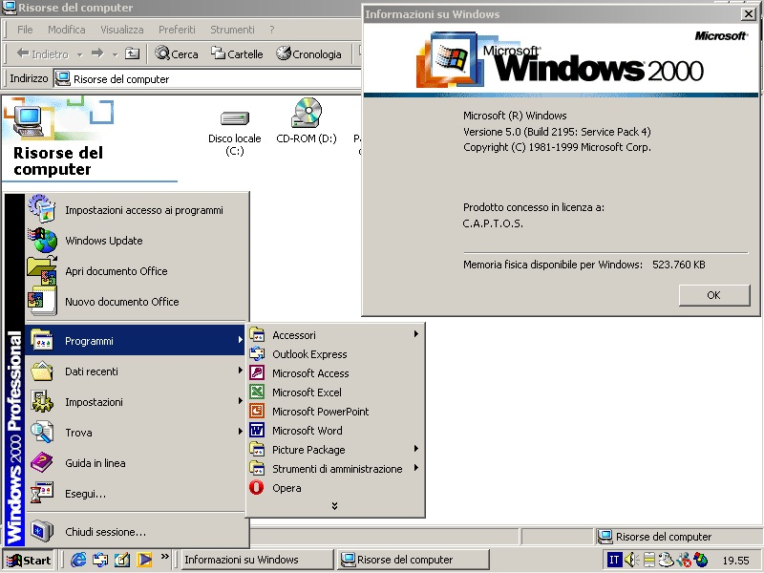
Task: Open the Preferiti menu
Action: (177, 30)
